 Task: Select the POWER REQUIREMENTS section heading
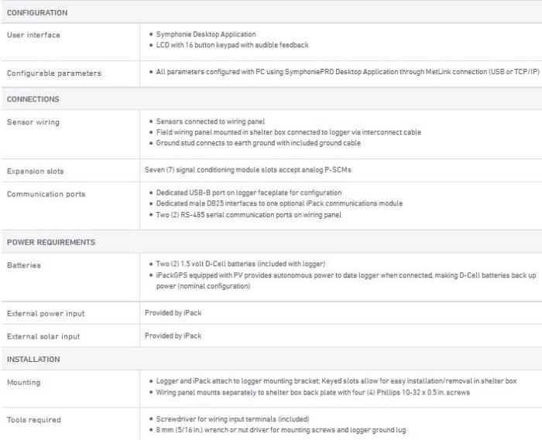pos(51,242)
